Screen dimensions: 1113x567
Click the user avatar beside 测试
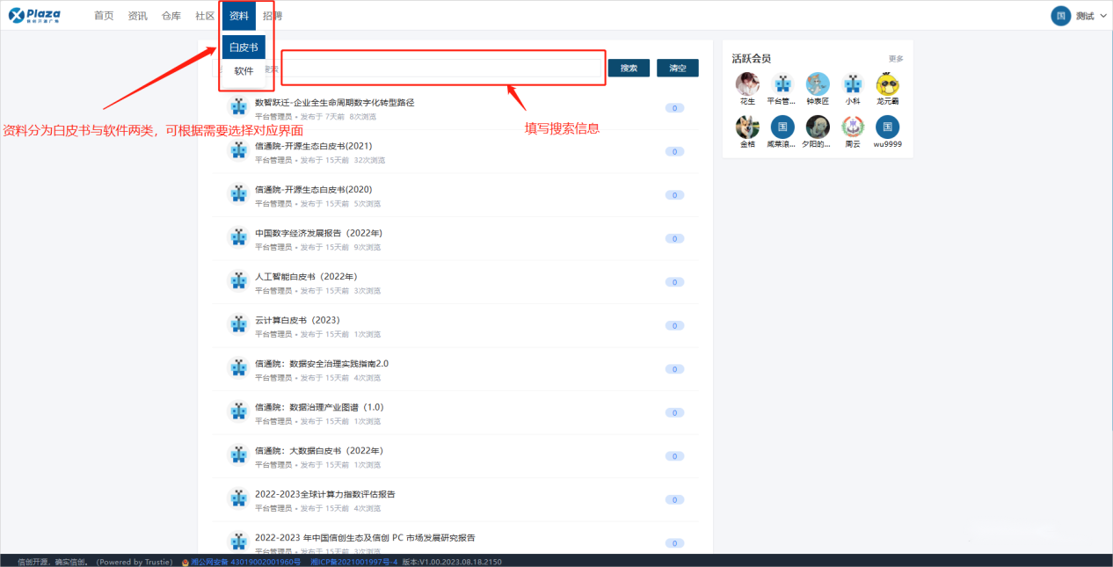pyautogui.click(x=1061, y=16)
